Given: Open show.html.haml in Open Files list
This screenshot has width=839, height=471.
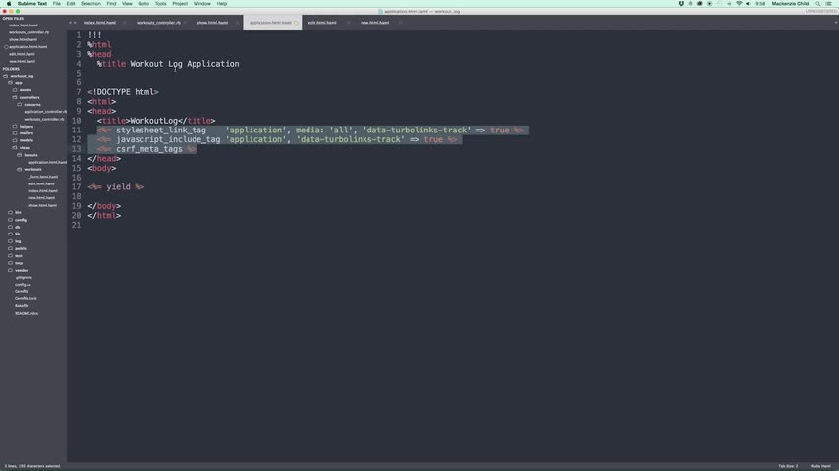Looking at the screenshot, I should 23,39.
